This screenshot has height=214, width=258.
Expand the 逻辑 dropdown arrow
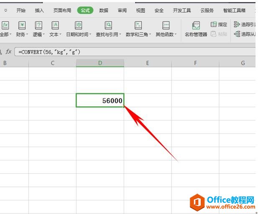point(43,34)
